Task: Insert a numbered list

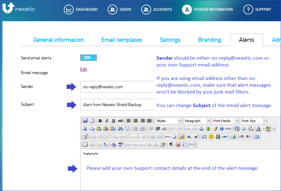Action: tap(143, 129)
